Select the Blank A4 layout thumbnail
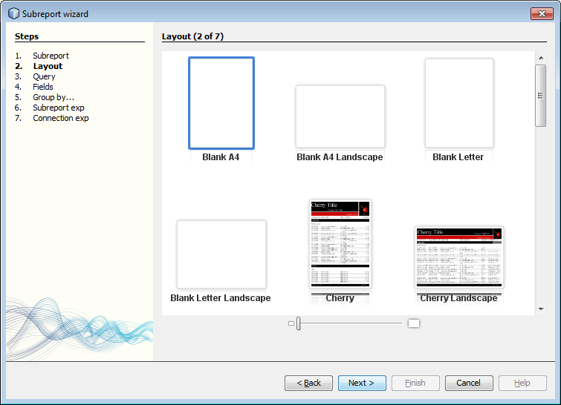This screenshot has width=561, height=405. [221, 103]
